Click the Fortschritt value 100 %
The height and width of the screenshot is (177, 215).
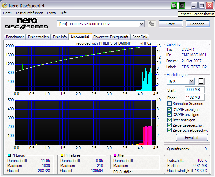click(x=202, y=160)
